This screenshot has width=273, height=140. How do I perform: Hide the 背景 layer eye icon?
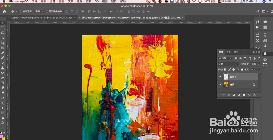point(220,85)
